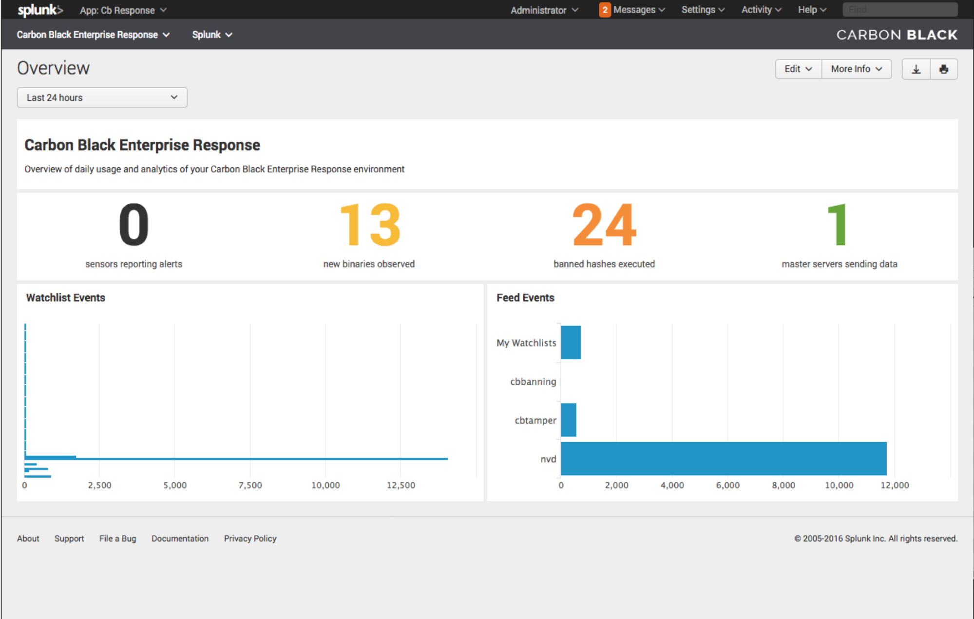Open the Splunk navigation menu

tap(212, 35)
